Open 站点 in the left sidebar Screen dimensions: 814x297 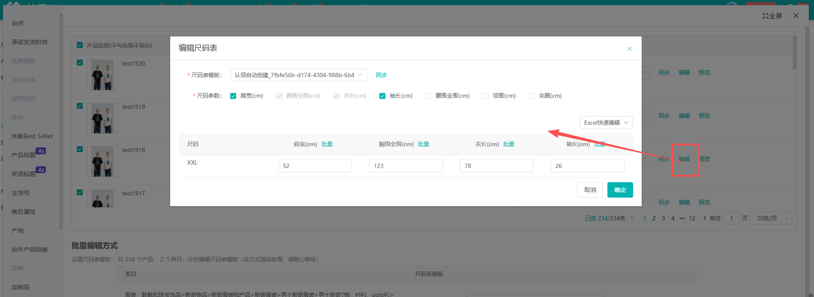18,23
